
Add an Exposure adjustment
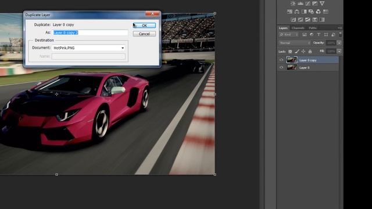click(315, 3)
